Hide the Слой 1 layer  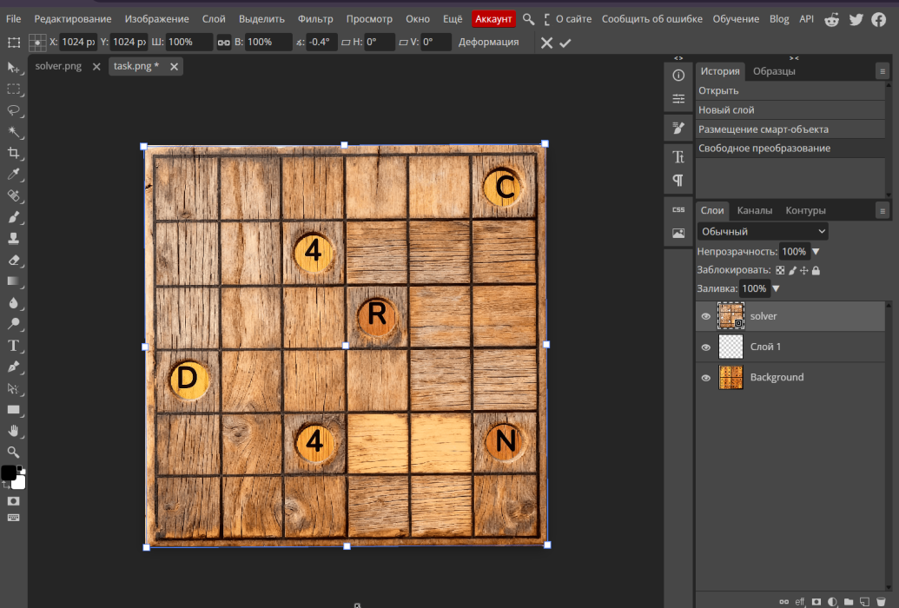coord(706,347)
